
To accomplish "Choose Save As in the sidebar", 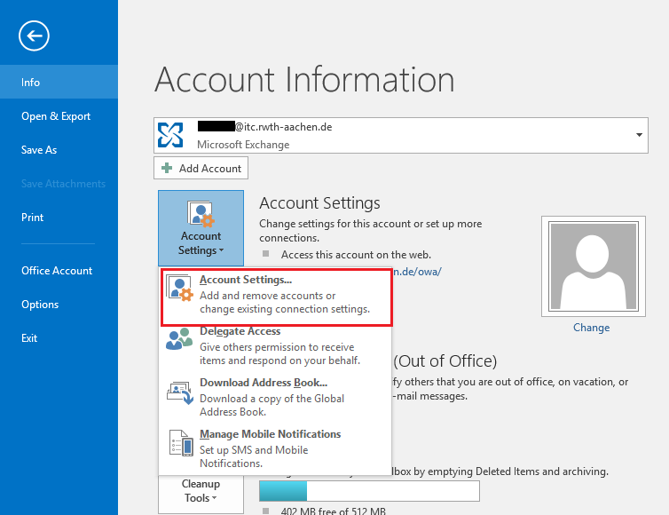I will 59,150.
